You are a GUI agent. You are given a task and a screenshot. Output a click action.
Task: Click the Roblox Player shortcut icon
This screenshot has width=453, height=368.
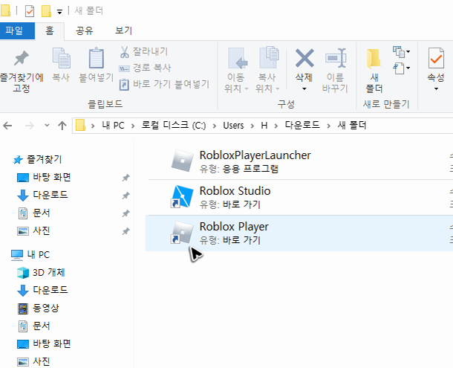182,232
